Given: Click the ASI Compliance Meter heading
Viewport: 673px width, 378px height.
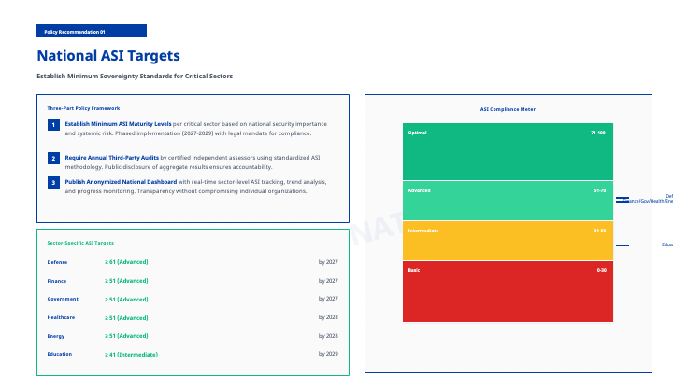Looking at the screenshot, I should [x=508, y=109].
